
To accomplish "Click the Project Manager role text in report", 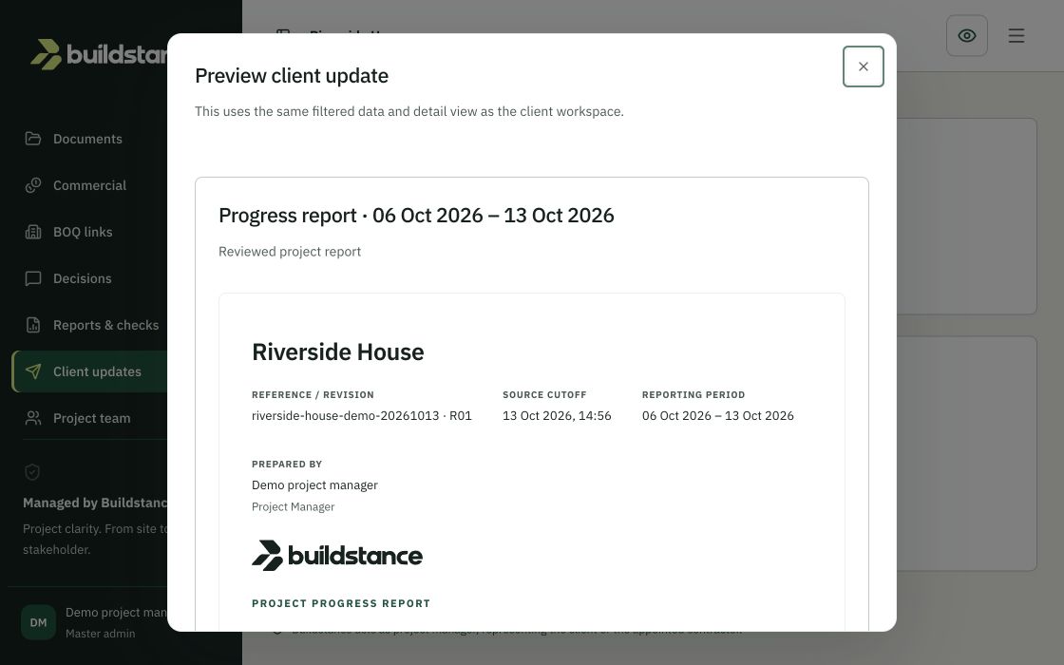I will pyautogui.click(x=294, y=506).
